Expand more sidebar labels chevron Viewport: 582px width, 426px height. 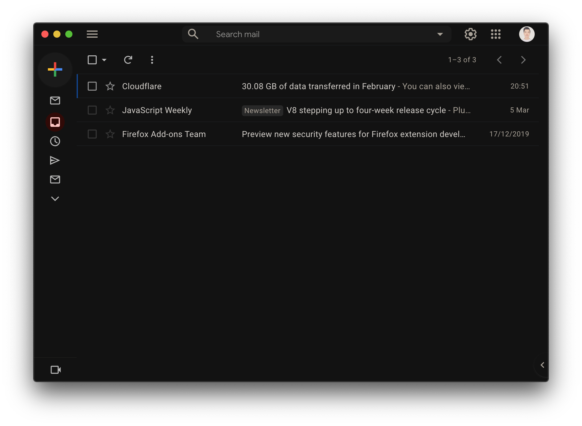point(55,199)
